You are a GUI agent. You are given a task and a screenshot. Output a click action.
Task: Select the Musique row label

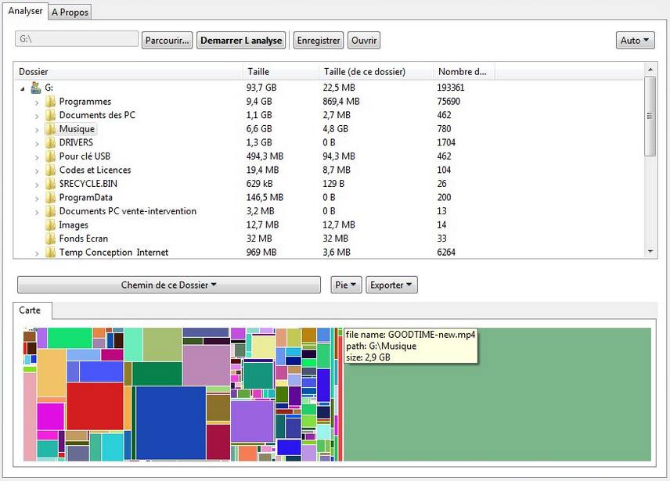click(77, 129)
